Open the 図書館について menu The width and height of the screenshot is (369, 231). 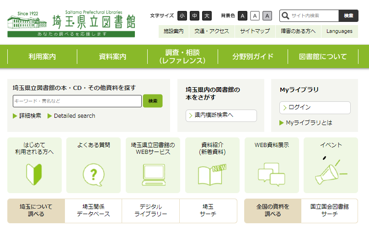coord(323,57)
